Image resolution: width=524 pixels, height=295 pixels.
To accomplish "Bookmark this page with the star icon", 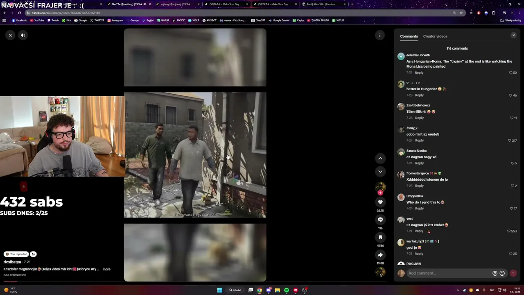I will pos(461,13).
